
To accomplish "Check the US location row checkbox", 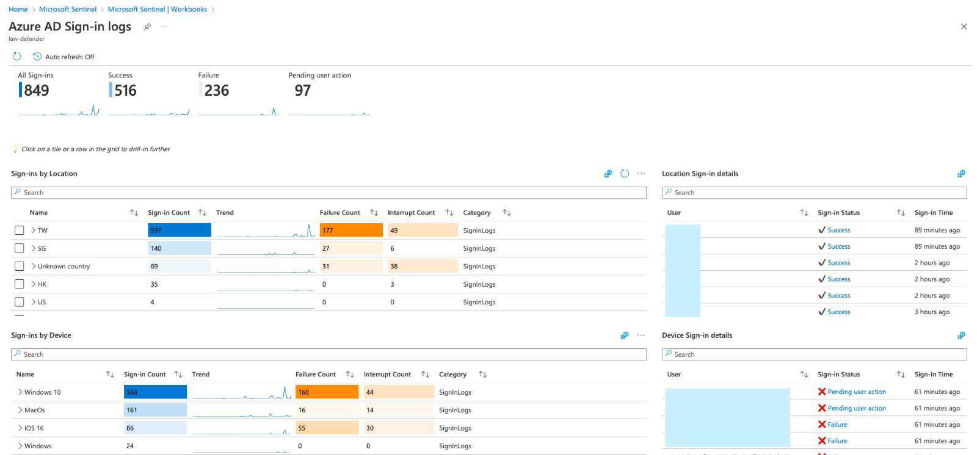I will click(20, 302).
